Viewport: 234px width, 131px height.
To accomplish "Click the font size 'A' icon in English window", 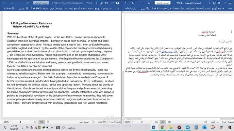I will 102,3.
